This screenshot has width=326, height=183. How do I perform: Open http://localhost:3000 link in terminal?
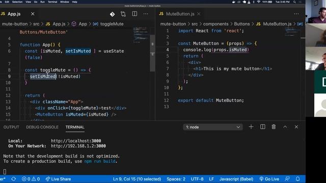[x=76, y=141]
